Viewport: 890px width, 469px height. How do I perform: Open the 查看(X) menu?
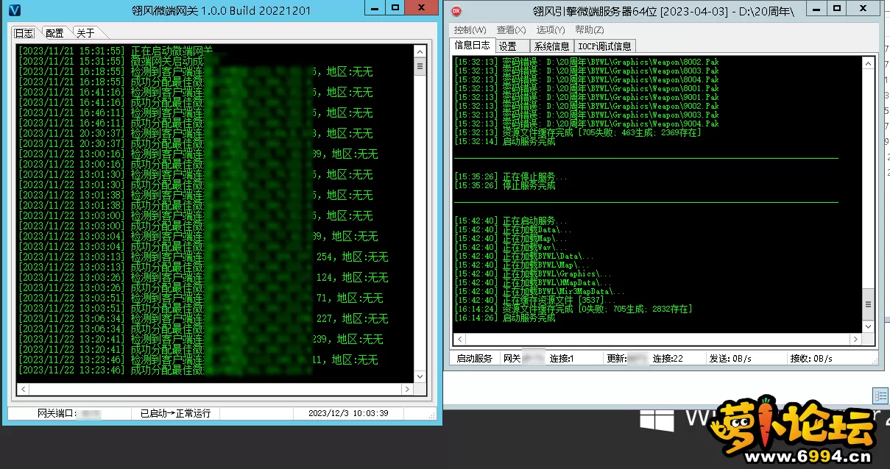[x=511, y=30]
